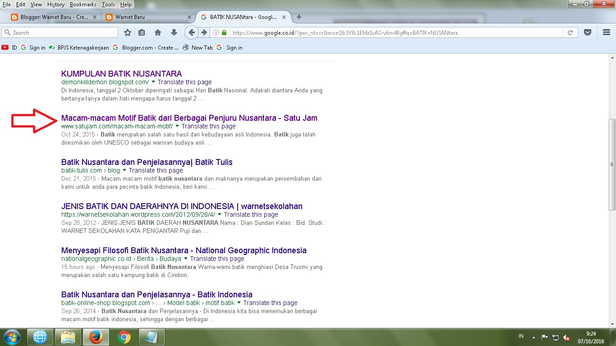
Task: Close the second Warnet Baru tab
Action: pos(189,17)
